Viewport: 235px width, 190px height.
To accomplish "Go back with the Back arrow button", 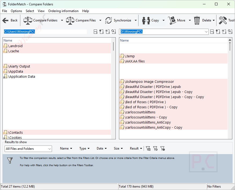I will pyautogui.click(x=10, y=20).
